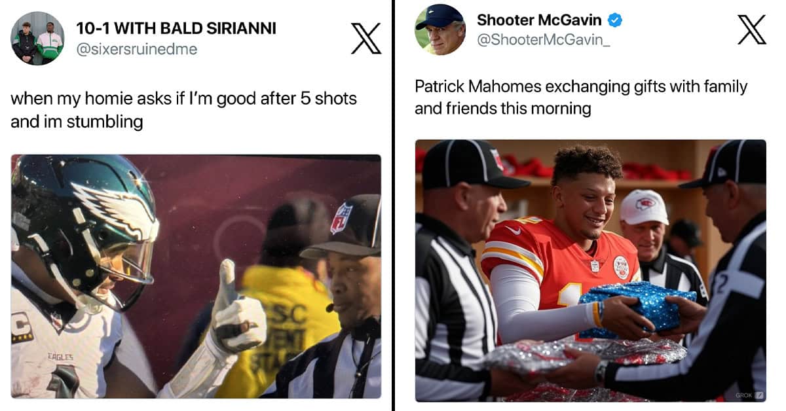Click the X logo on the left tweet
This screenshot has width=786, height=411.
coord(366,38)
